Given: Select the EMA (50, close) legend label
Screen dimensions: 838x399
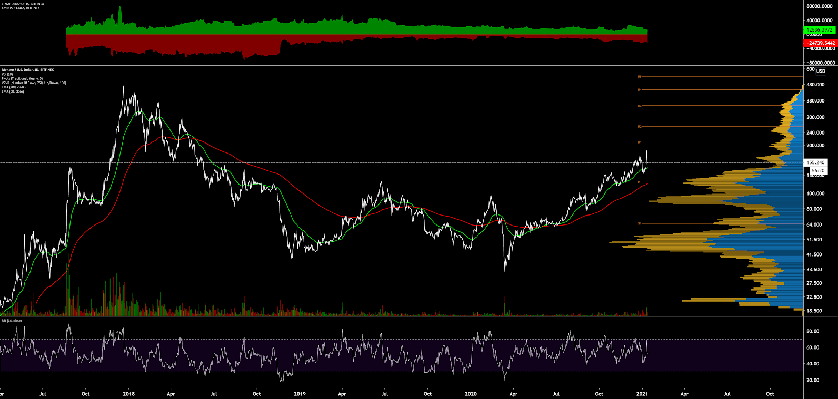Looking at the screenshot, I should [12, 91].
